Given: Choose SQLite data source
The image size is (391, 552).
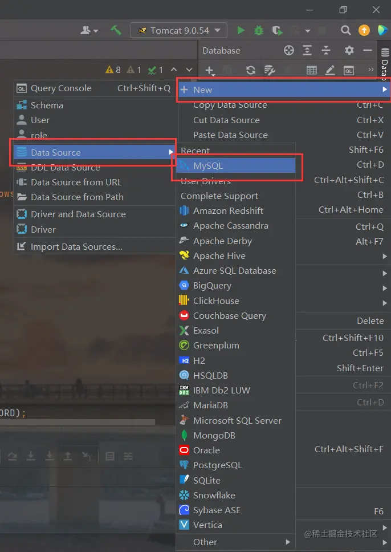Looking at the screenshot, I should point(236,481).
